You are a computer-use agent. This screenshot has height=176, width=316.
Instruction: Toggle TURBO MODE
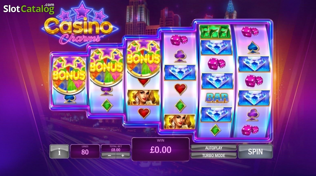214,155
